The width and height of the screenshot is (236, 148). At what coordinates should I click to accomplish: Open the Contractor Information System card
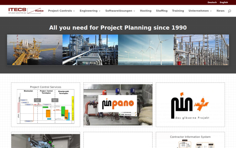190,140
